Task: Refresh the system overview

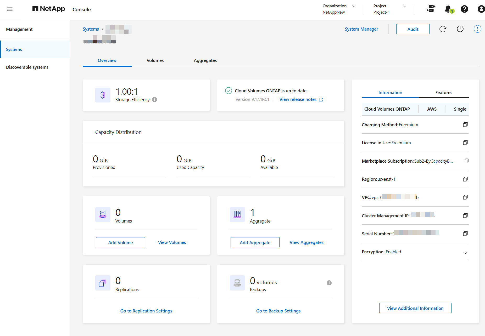Action: coord(443,29)
